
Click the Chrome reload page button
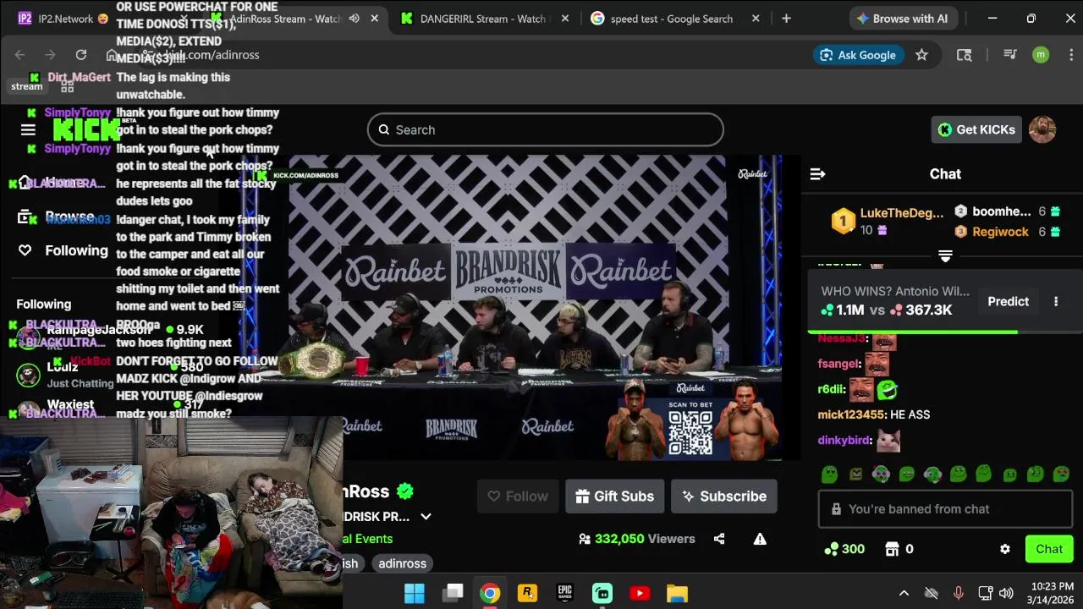click(80, 55)
